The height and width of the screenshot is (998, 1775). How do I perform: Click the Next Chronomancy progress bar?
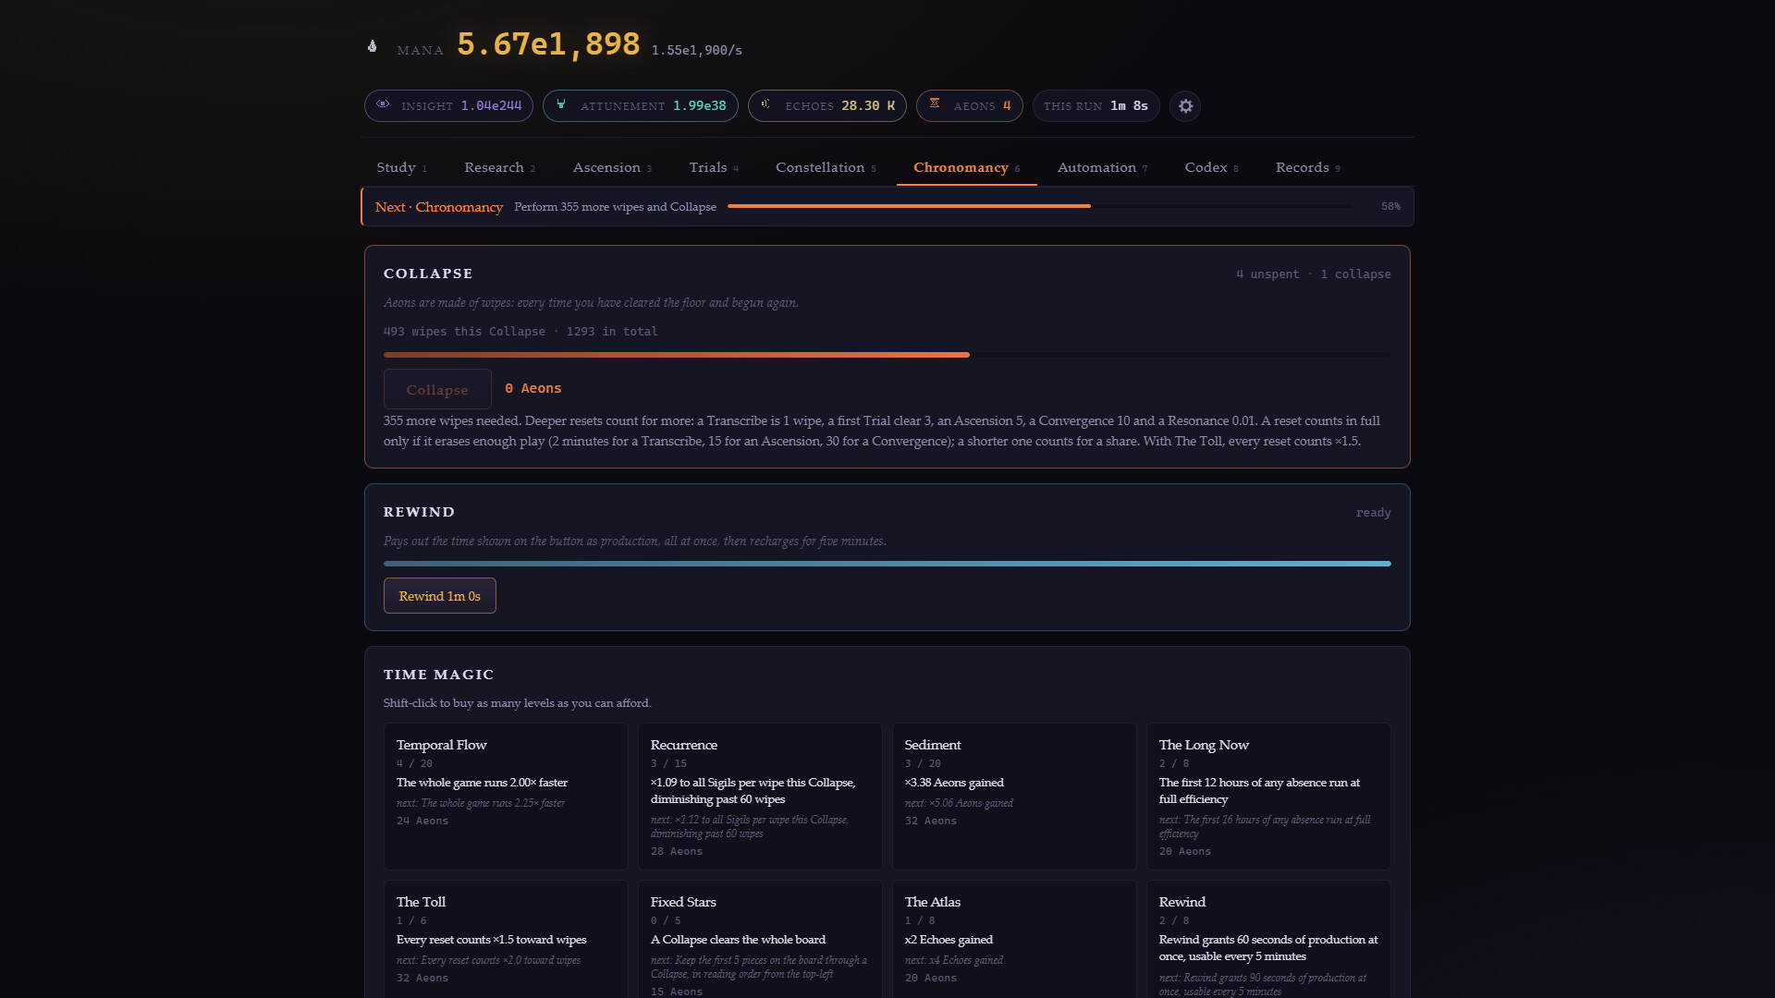(1040, 206)
